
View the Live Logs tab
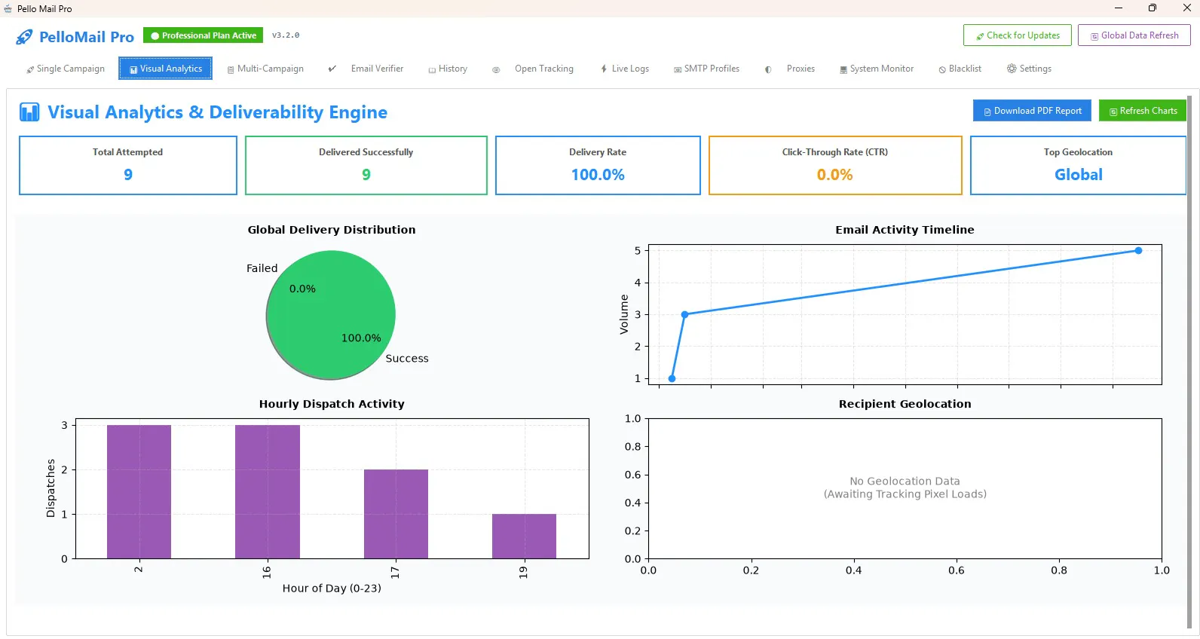pos(625,69)
